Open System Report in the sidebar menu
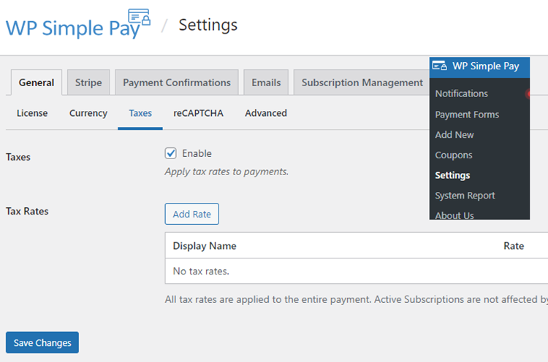Viewport: 548px width, 362px height. (465, 196)
